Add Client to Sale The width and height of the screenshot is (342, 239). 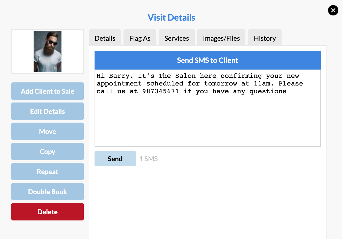[x=47, y=91]
